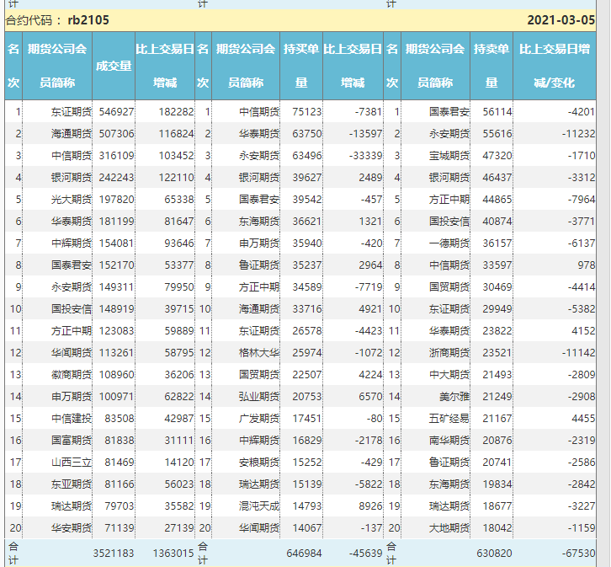Screen dimensions: 611x567
Task: Click 徽商期货 in volume ranking
Action: click(72, 374)
